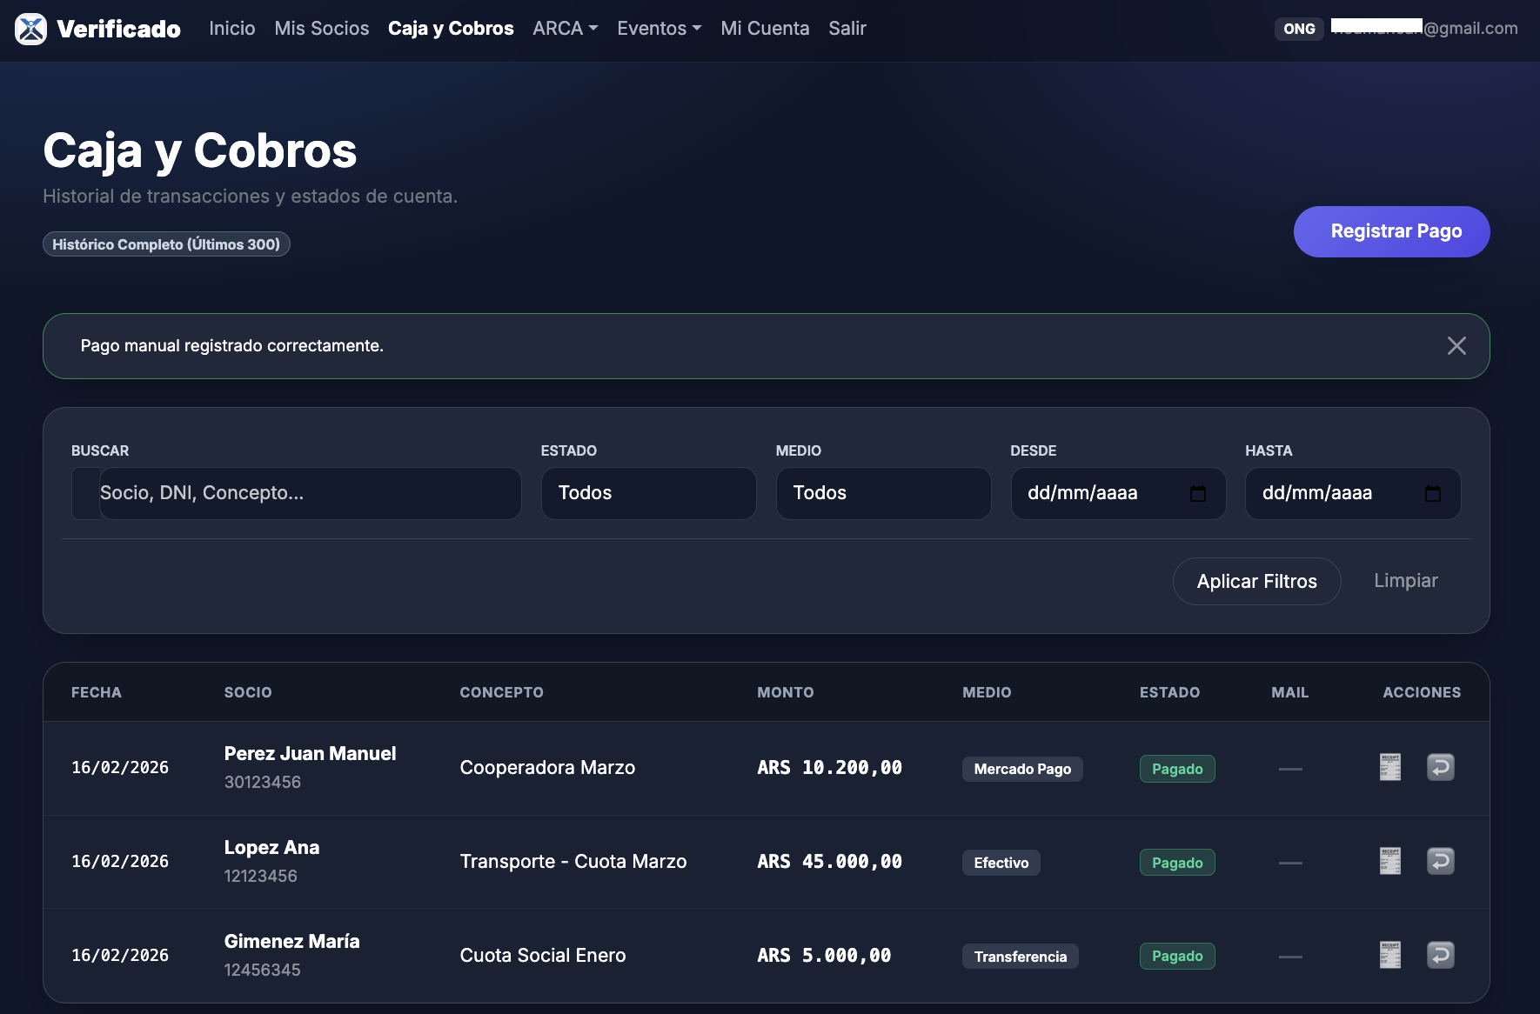Revert the Transporte - Cuota Marzo payment
This screenshot has height=1014, width=1540.
coord(1440,861)
